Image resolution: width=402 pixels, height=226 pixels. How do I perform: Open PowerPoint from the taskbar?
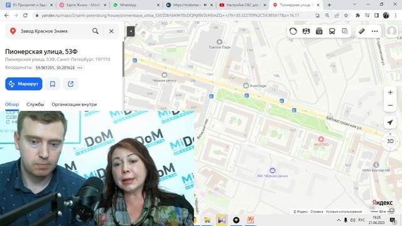point(251,220)
